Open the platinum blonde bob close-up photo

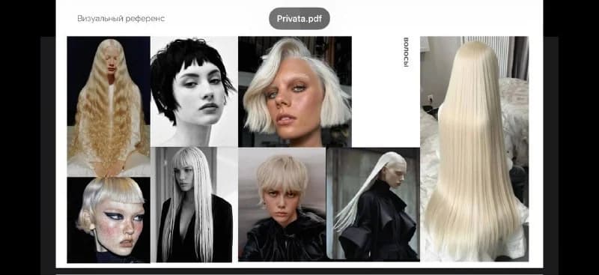click(295, 92)
